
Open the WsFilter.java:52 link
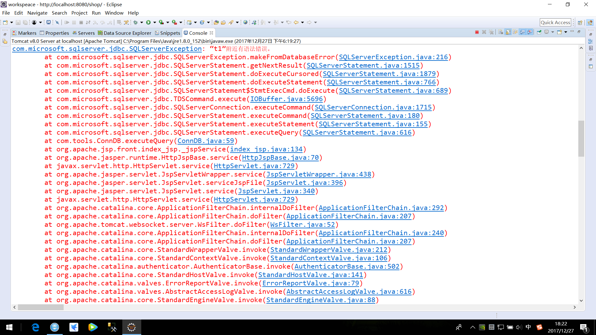click(x=303, y=225)
